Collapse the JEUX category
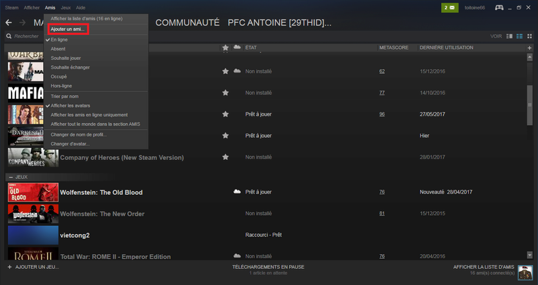Viewport: 538px width, 285px height. (x=11, y=177)
